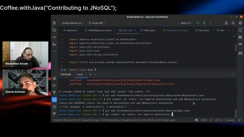
Task: Hide the Terminal panel
Action: 232,75
